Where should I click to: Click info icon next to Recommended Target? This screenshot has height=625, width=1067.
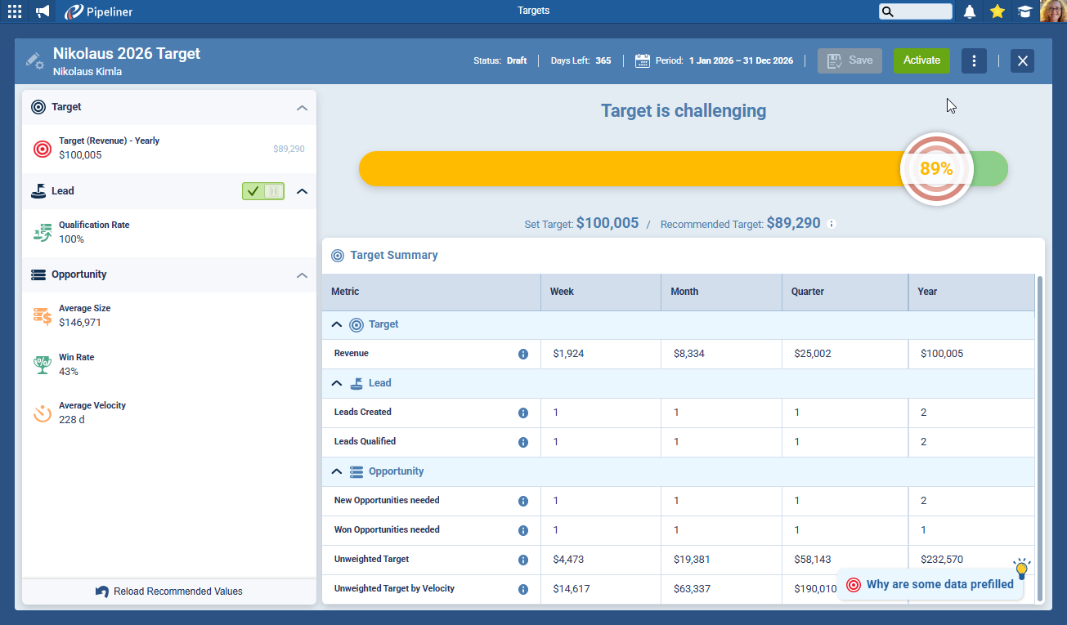[x=832, y=224]
